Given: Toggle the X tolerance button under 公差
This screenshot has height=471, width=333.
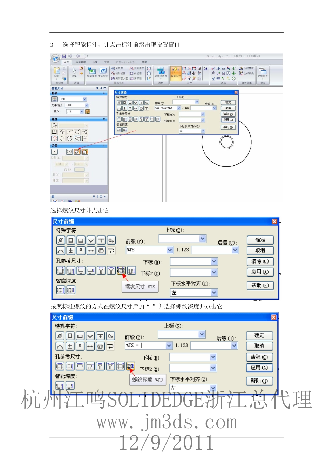Looking at the screenshot, I should (54, 152).
